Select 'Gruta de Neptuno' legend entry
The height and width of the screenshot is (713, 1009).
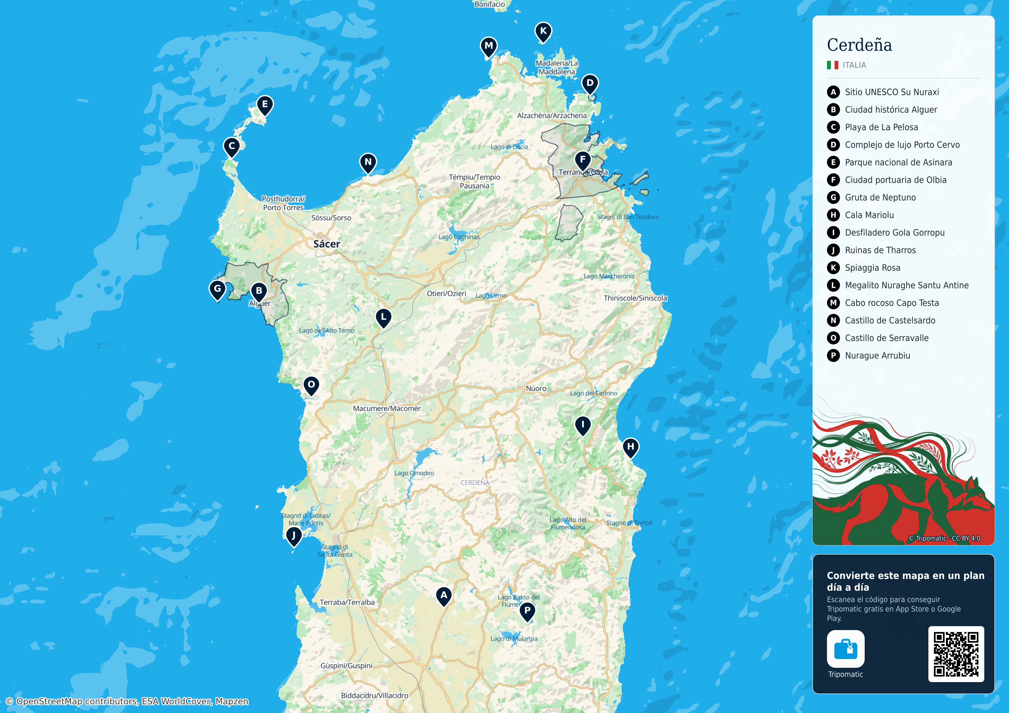click(x=880, y=197)
